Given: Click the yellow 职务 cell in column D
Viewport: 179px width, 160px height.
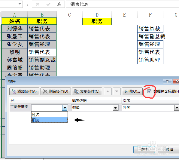Looking at the screenshot, I should coord(97,21).
